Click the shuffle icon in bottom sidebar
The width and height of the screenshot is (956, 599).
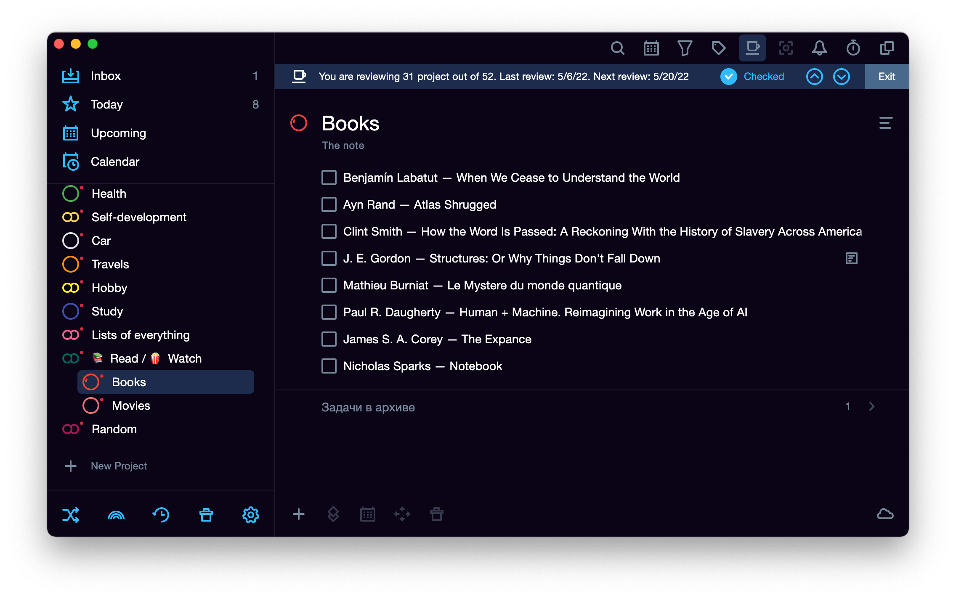[71, 514]
